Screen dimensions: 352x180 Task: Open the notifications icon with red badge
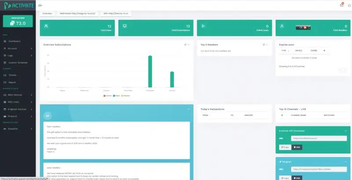[342, 5]
